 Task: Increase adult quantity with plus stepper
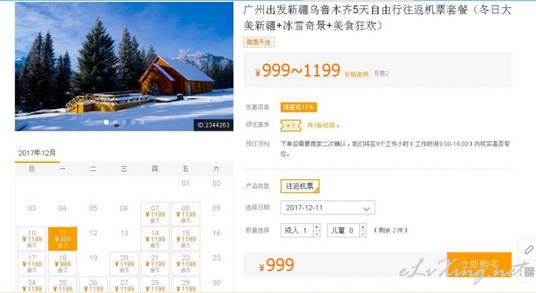pos(317,227)
